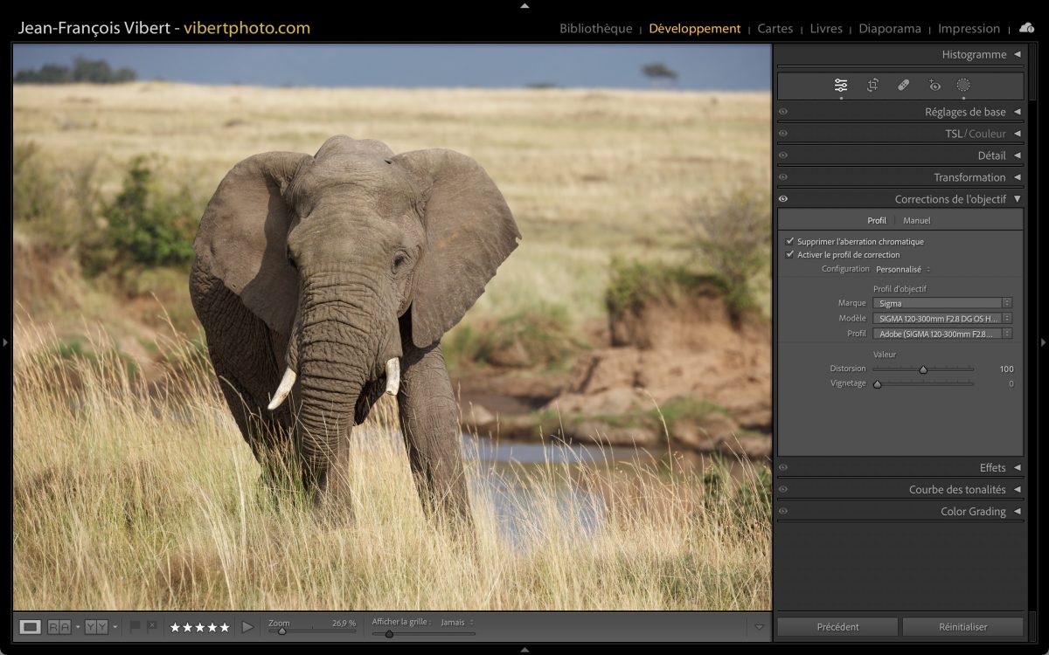Screen dimensions: 1049x655
Task: Click the RA reference view icon
Action: [x=59, y=627]
